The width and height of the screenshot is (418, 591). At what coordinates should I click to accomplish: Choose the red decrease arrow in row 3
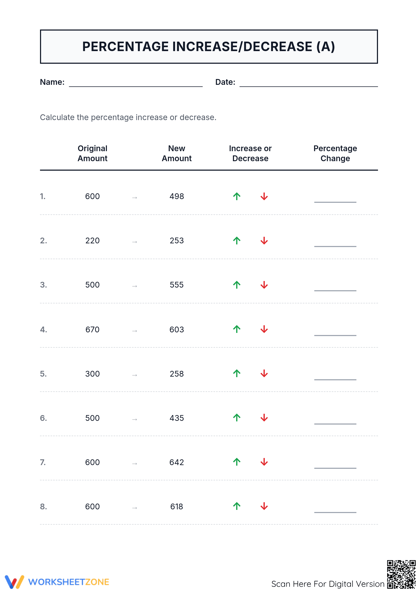point(264,285)
